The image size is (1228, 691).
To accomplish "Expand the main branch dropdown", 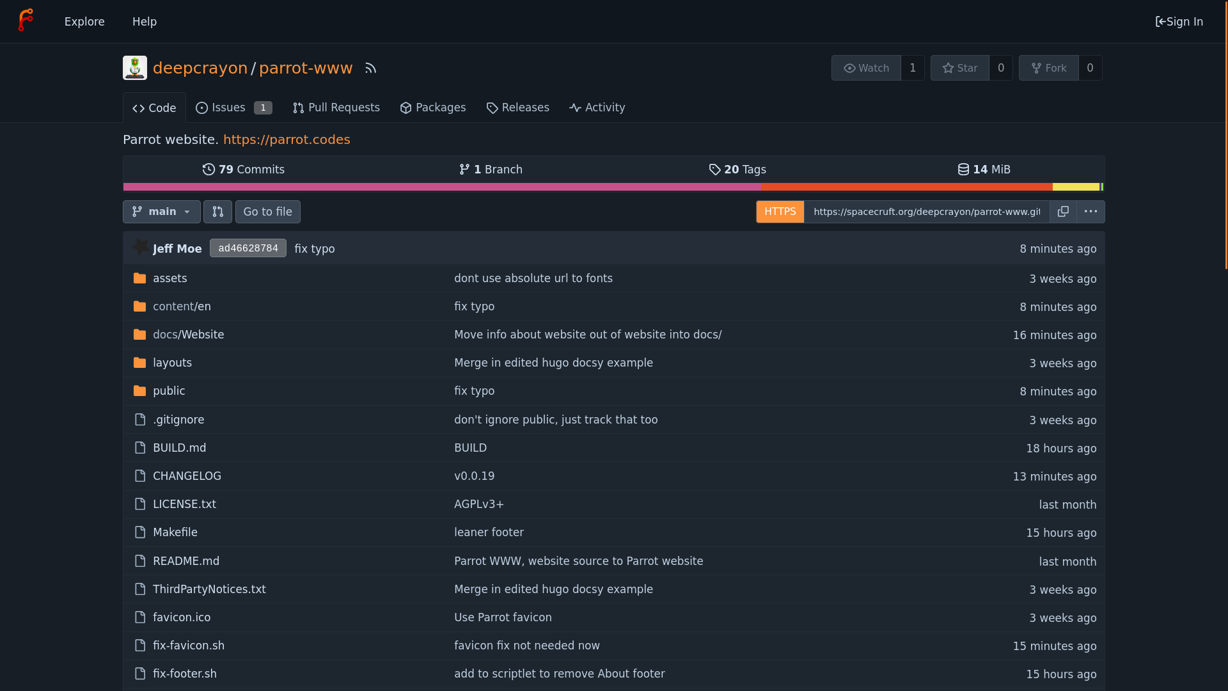I will 162,212.
